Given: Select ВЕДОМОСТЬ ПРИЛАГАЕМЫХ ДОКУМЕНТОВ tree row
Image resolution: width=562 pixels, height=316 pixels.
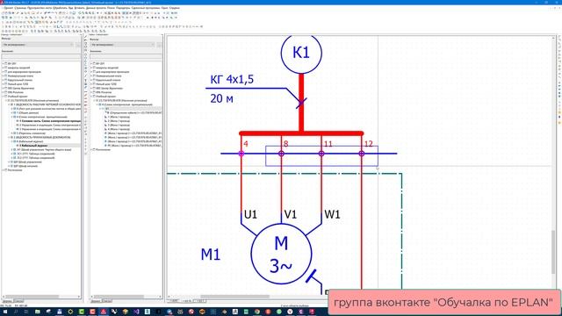Looking at the screenshot, I should (42, 137).
